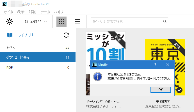Viewport: 194px width, 112px height.
Task: Click the 新規 ribbon on 東京防災 cover
Action: click(177, 46)
